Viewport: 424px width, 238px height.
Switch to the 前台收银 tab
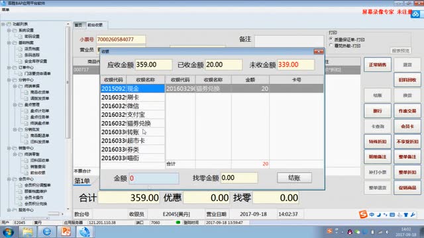click(95, 25)
